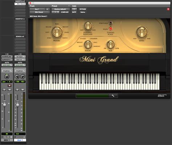
Task: Select the Aux 1 track name
Action: coord(20,140)
